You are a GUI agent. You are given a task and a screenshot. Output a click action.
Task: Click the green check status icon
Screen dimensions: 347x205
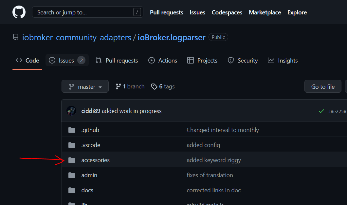pyautogui.click(x=321, y=111)
